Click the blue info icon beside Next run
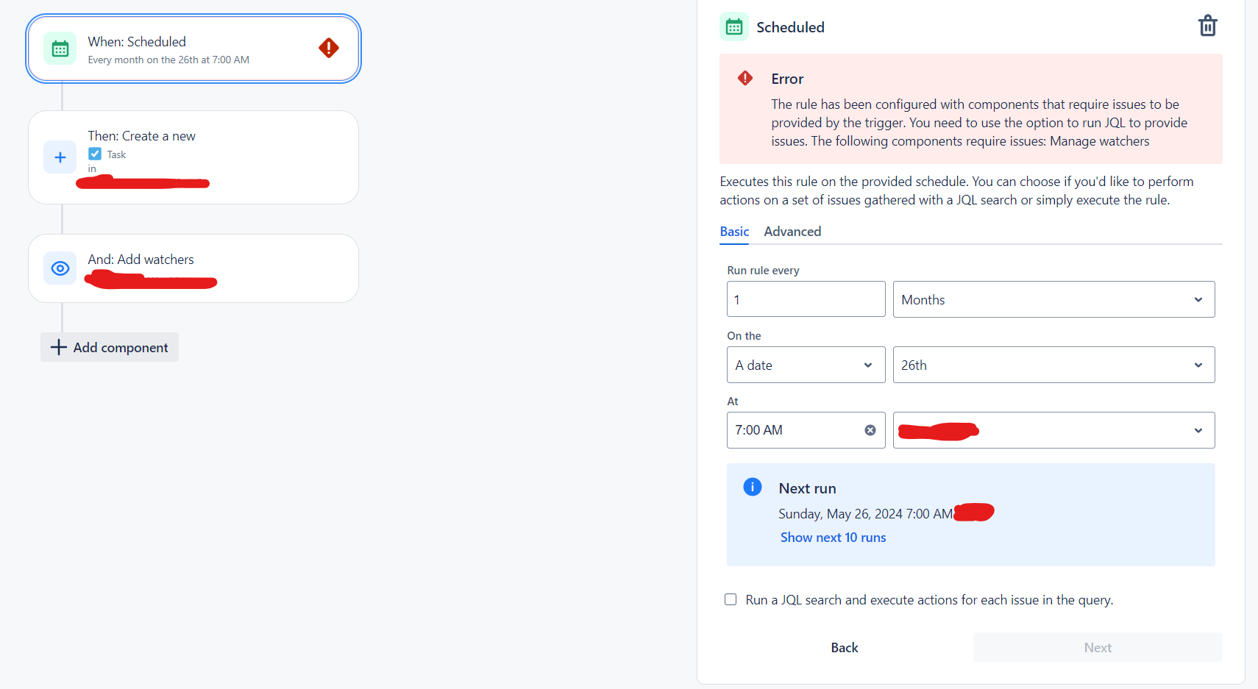1258x689 pixels. click(752, 487)
